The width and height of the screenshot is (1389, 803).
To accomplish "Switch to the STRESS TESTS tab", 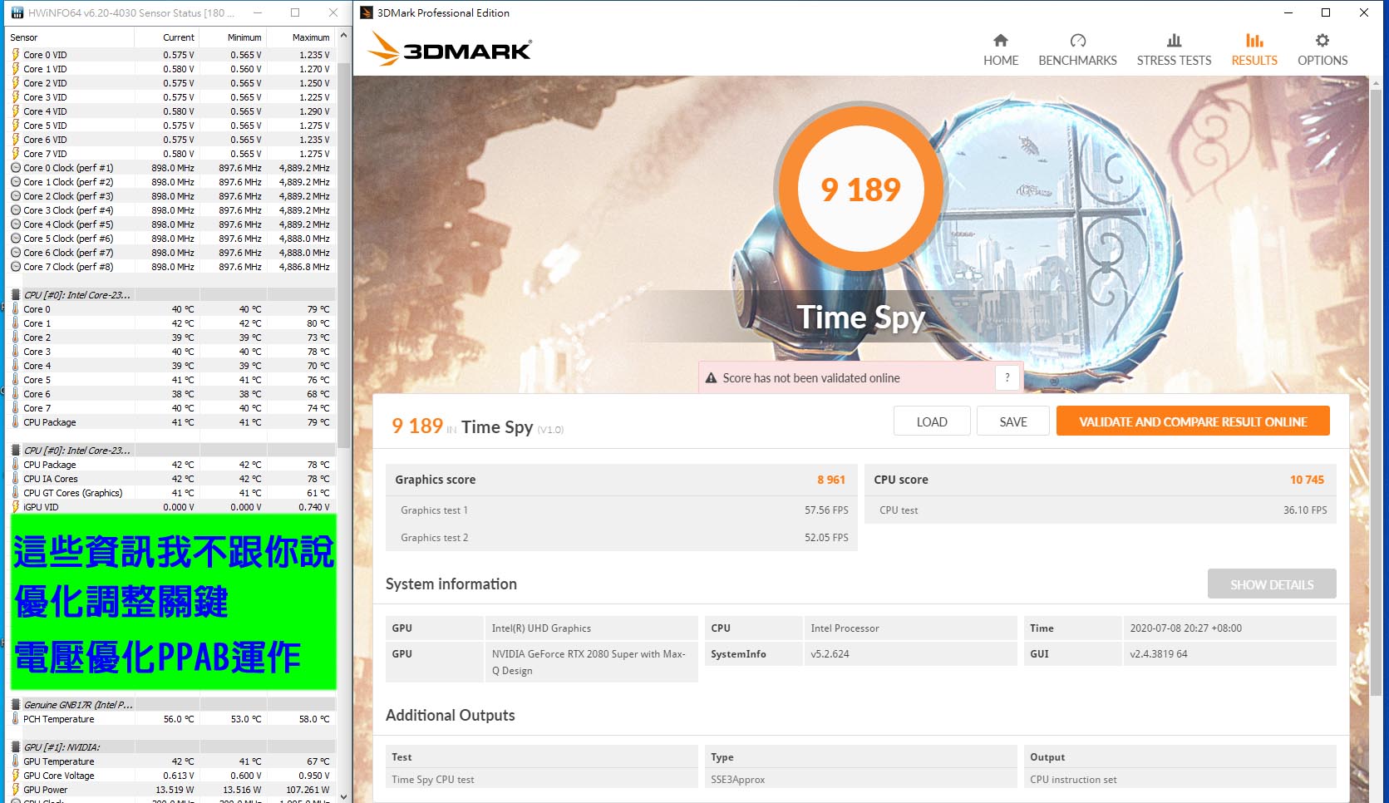I will coord(1174,51).
